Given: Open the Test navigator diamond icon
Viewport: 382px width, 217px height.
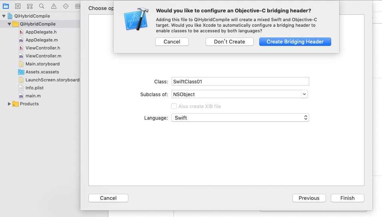Looking at the screenshot, I should coord(66,6).
